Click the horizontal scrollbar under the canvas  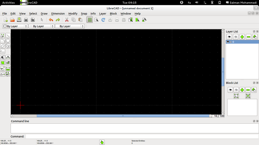[123, 116]
